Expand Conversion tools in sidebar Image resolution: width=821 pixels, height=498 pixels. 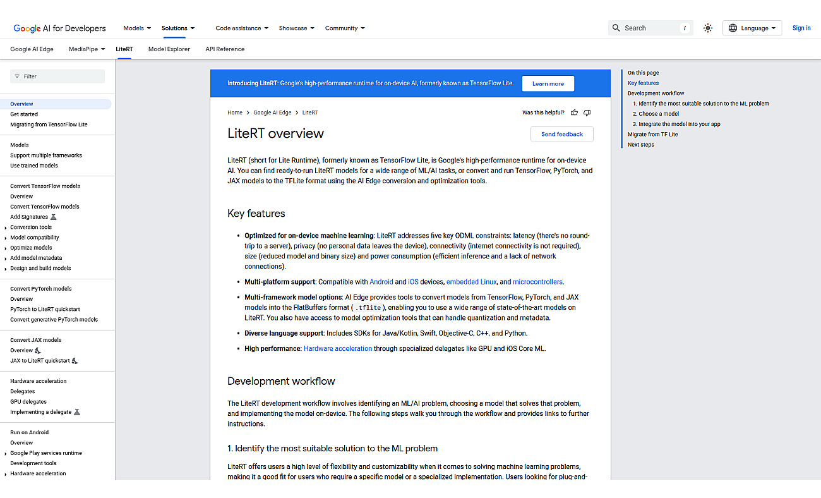[x=6, y=228]
